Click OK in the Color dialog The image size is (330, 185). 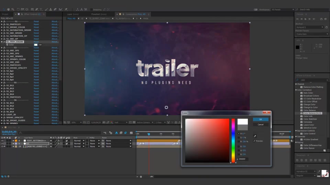point(261,119)
